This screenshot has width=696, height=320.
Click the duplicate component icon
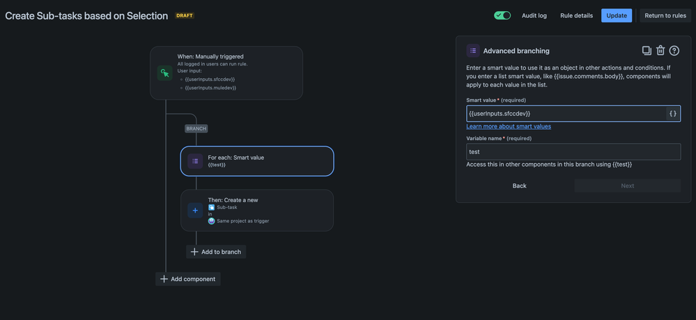pos(647,51)
